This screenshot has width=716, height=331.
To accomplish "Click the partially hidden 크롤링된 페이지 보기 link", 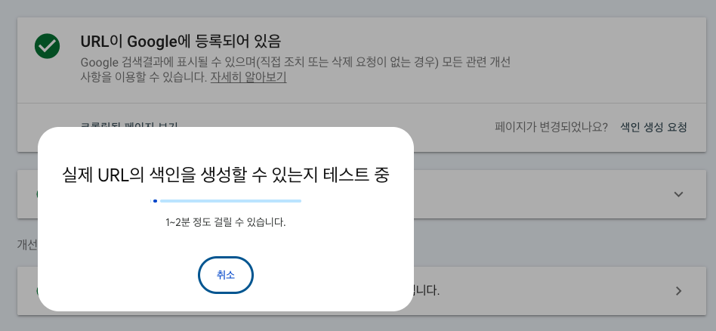I will (128, 125).
